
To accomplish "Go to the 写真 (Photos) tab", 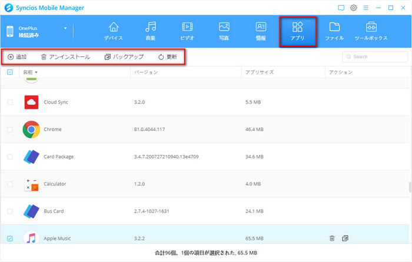I will [x=224, y=31].
